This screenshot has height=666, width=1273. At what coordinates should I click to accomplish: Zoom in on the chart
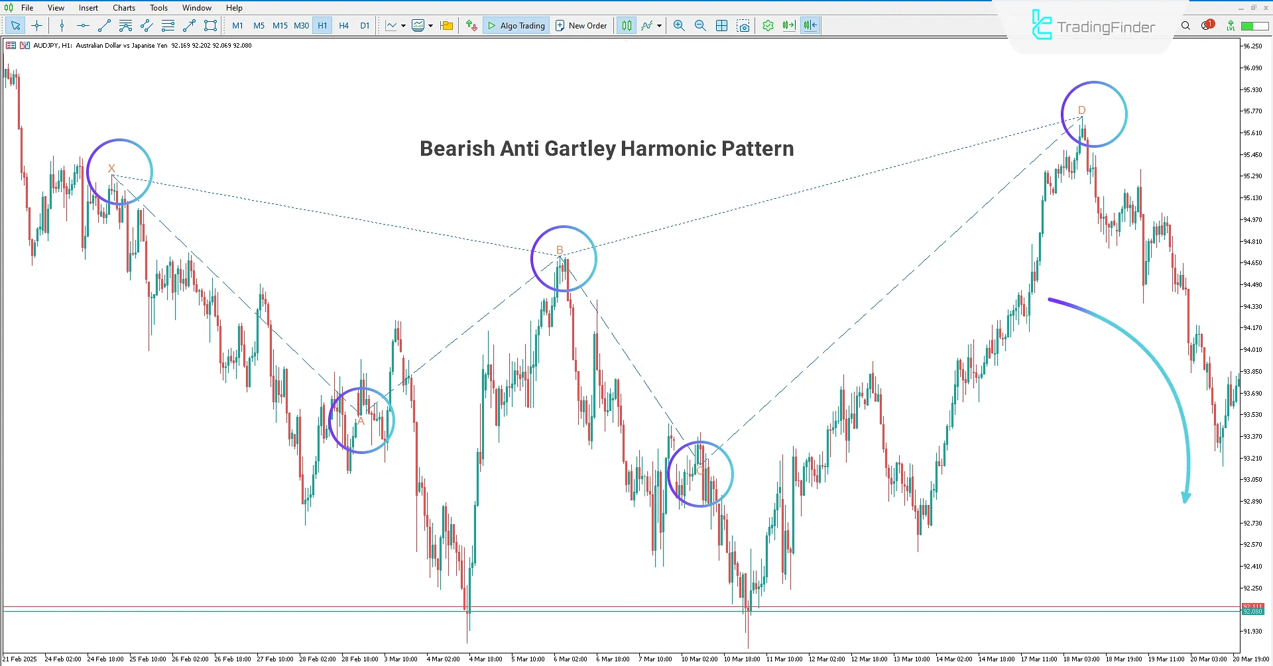point(678,25)
